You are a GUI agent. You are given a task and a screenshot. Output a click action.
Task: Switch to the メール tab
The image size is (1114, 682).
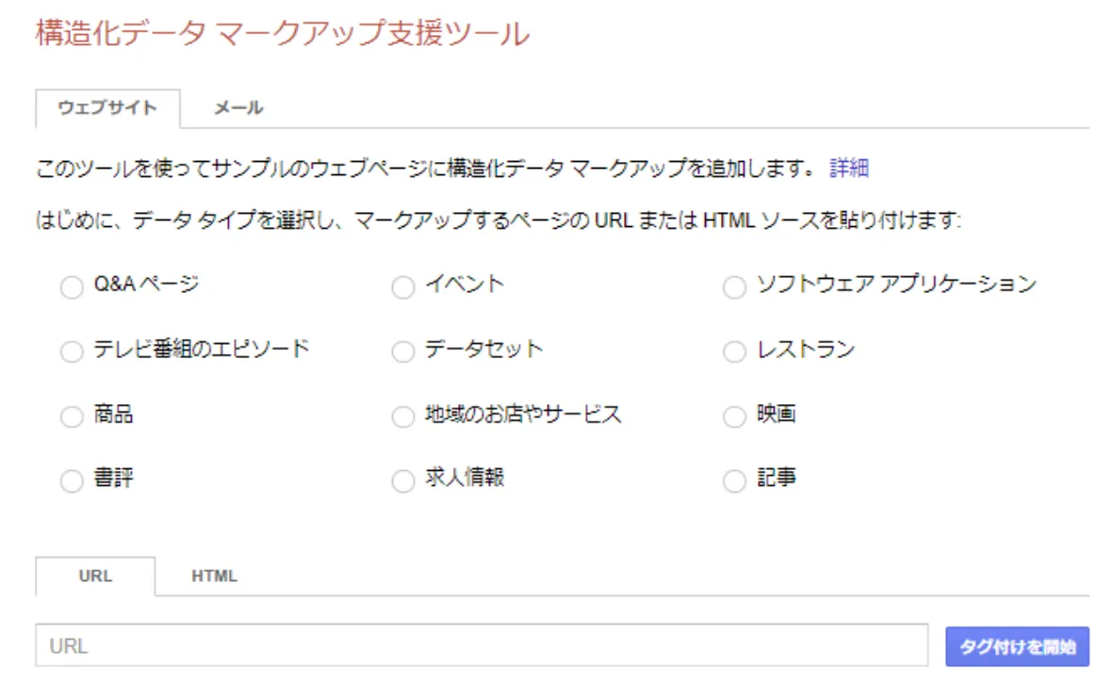pyautogui.click(x=238, y=108)
